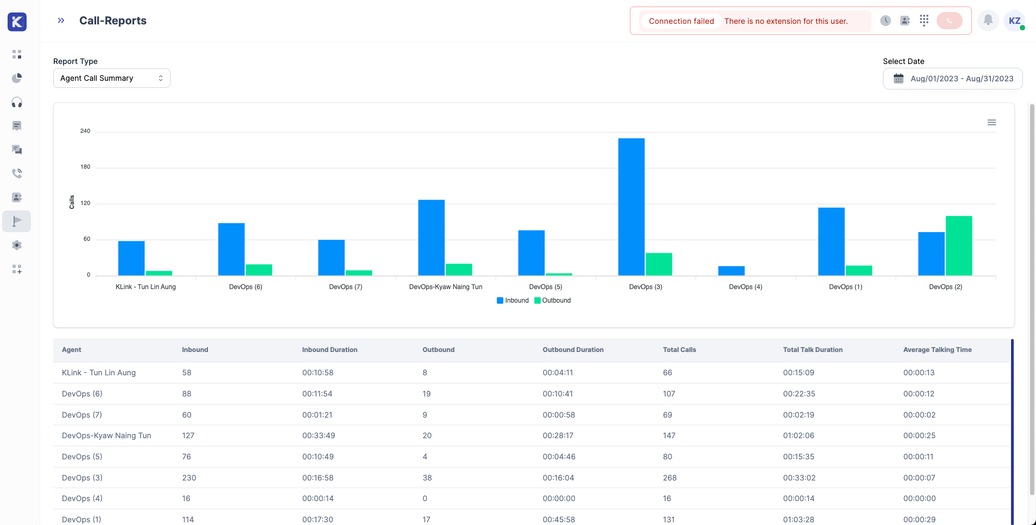Screen dimensions: 1036x525
Task: Open the pie chart analytics icon
Action: click(17, 78)
